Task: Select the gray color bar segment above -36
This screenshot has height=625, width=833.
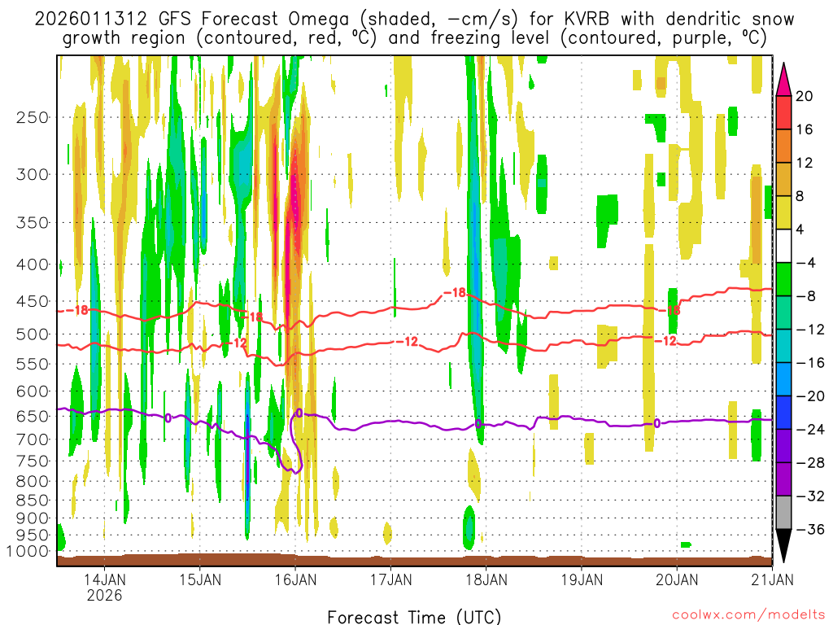Action: (784, 513)
